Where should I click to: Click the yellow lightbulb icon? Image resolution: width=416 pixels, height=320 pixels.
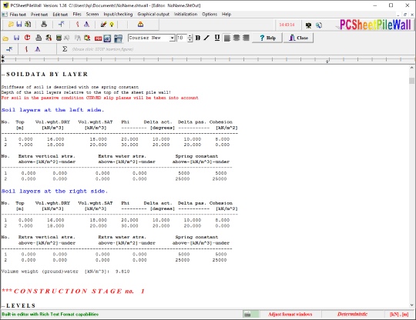(x=112, y=25)
